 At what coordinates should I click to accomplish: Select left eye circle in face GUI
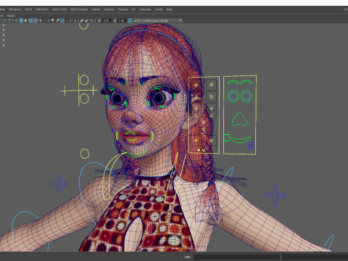tap(233, 96)
